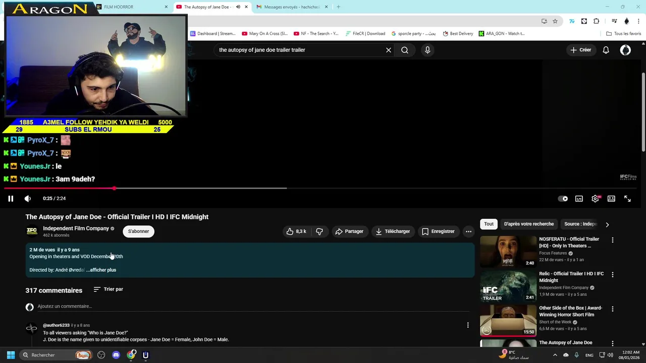Turn on subtitles in the video player
This screenshot has height=363, width=646.
tap(579, 199)
